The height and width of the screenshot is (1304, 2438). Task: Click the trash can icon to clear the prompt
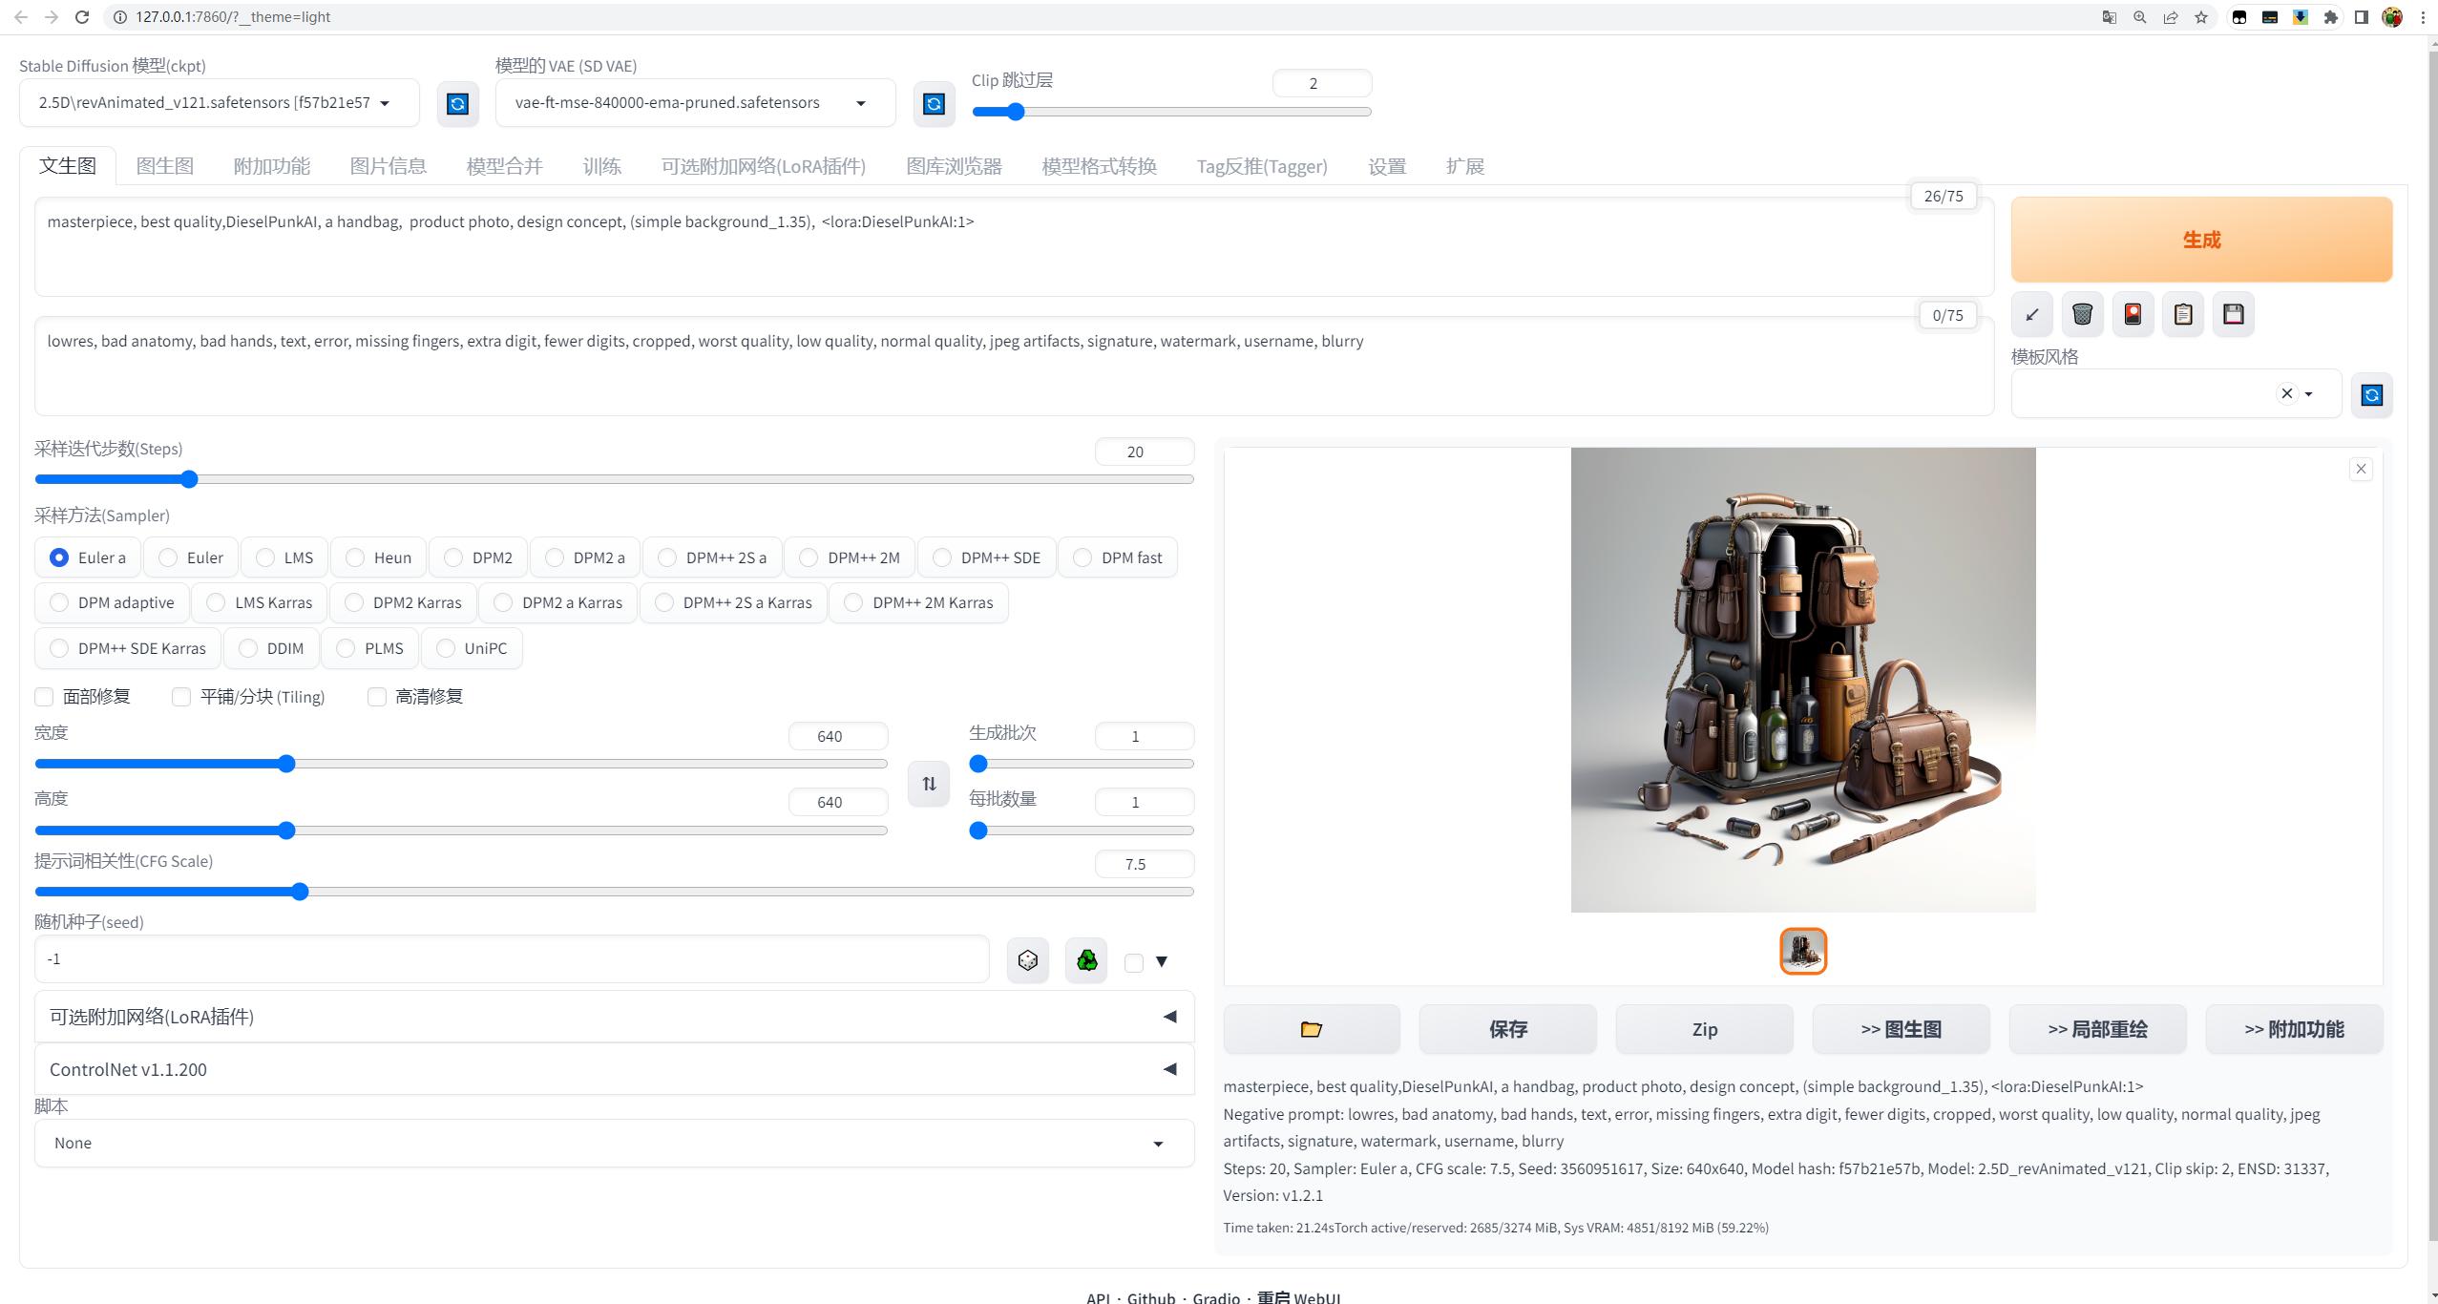pos(2083,314)
